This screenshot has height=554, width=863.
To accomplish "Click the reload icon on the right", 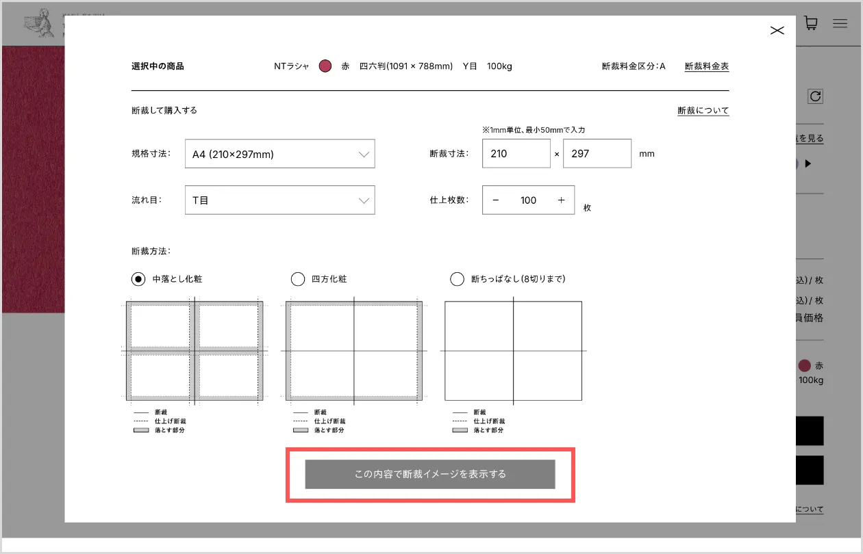I will coord(815,96).
